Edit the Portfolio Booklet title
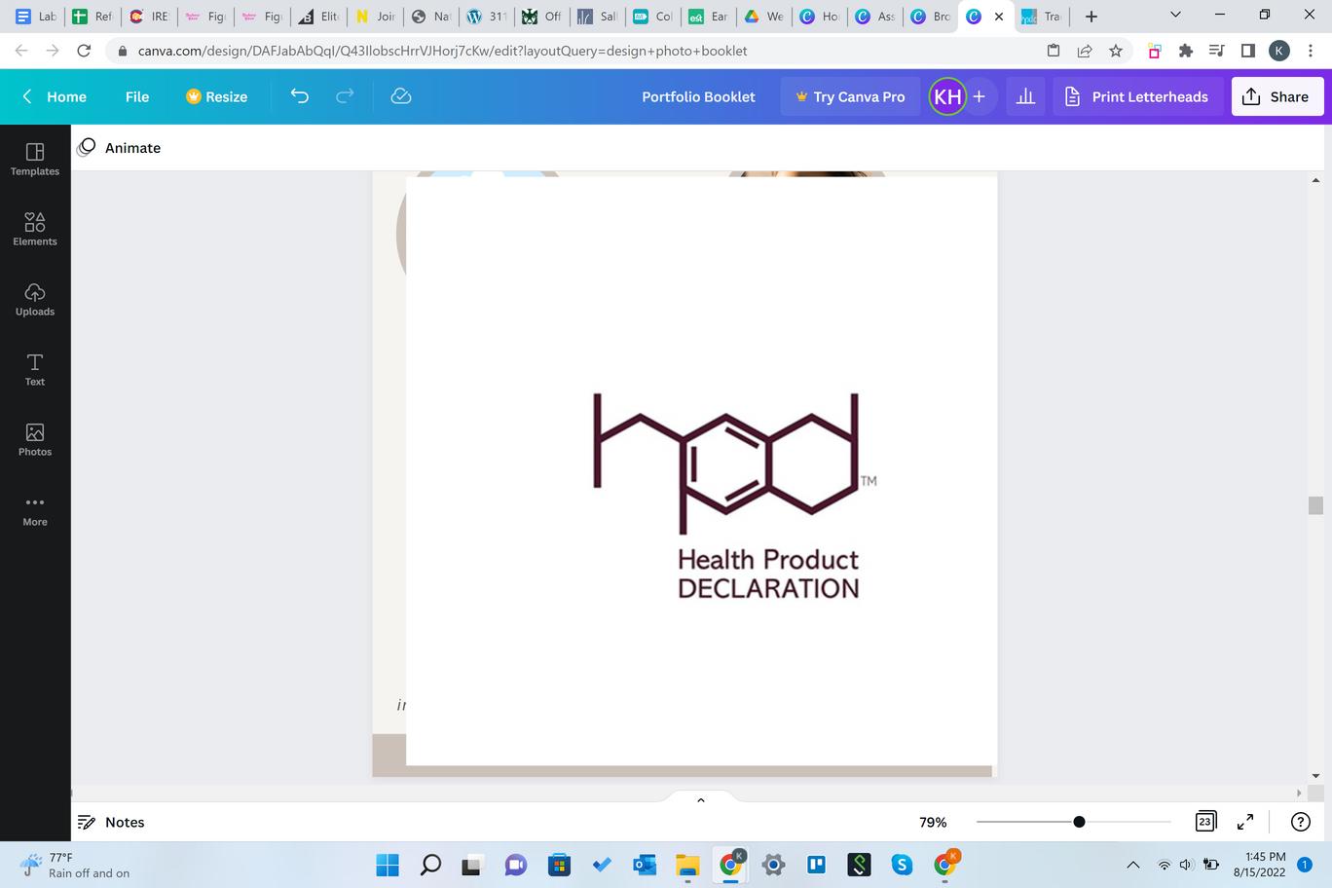Screen dimensions: 1332x888 (698, 96)
